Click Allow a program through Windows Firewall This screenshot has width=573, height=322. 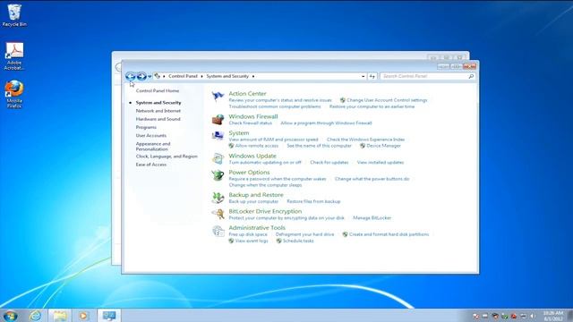(x=326, y=123)
